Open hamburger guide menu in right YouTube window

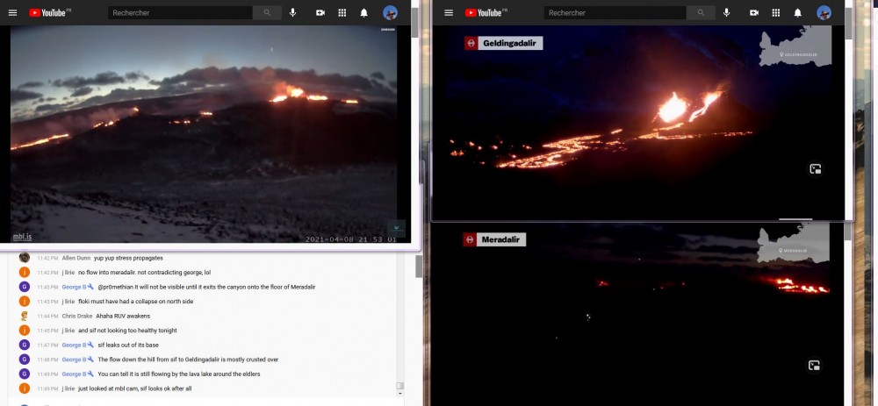(x=449, y=13)
